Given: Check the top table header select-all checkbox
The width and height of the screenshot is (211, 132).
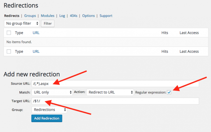Looking at the screenshot, I should pyautogui.click(x=9, y=33).
